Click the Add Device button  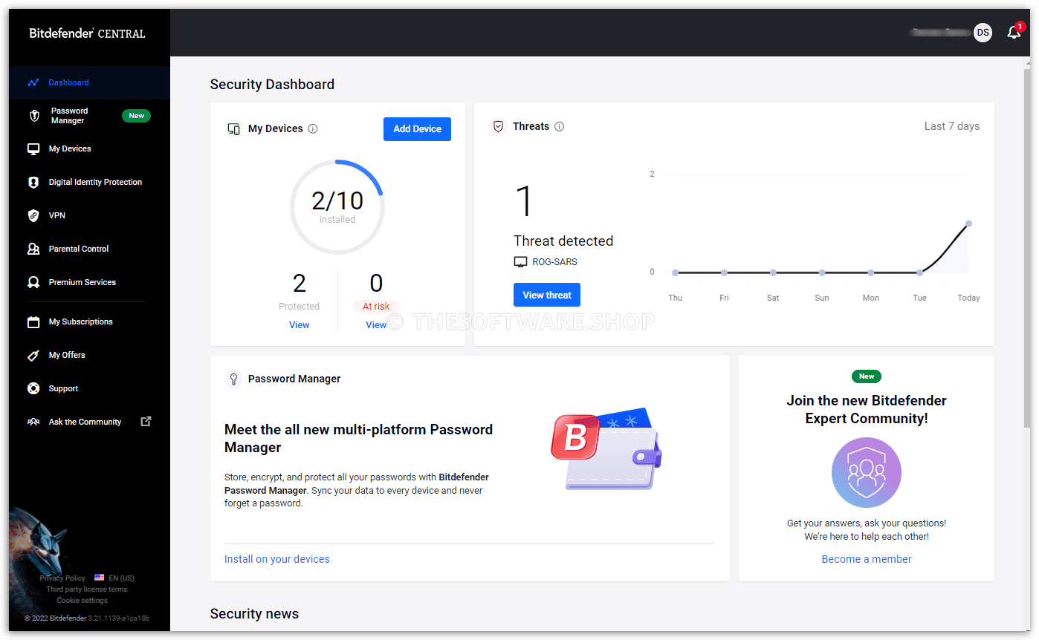pos(417,128)
